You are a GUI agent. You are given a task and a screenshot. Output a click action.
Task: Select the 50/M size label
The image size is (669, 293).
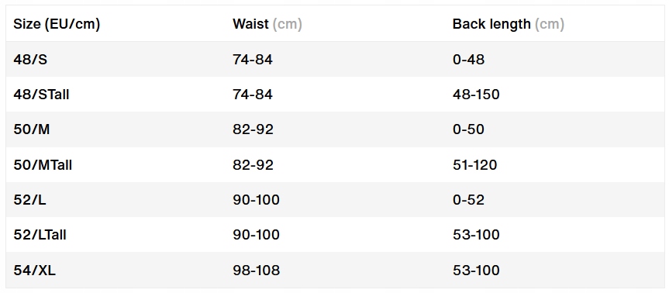pyautogui.click(x=32, y=129)
